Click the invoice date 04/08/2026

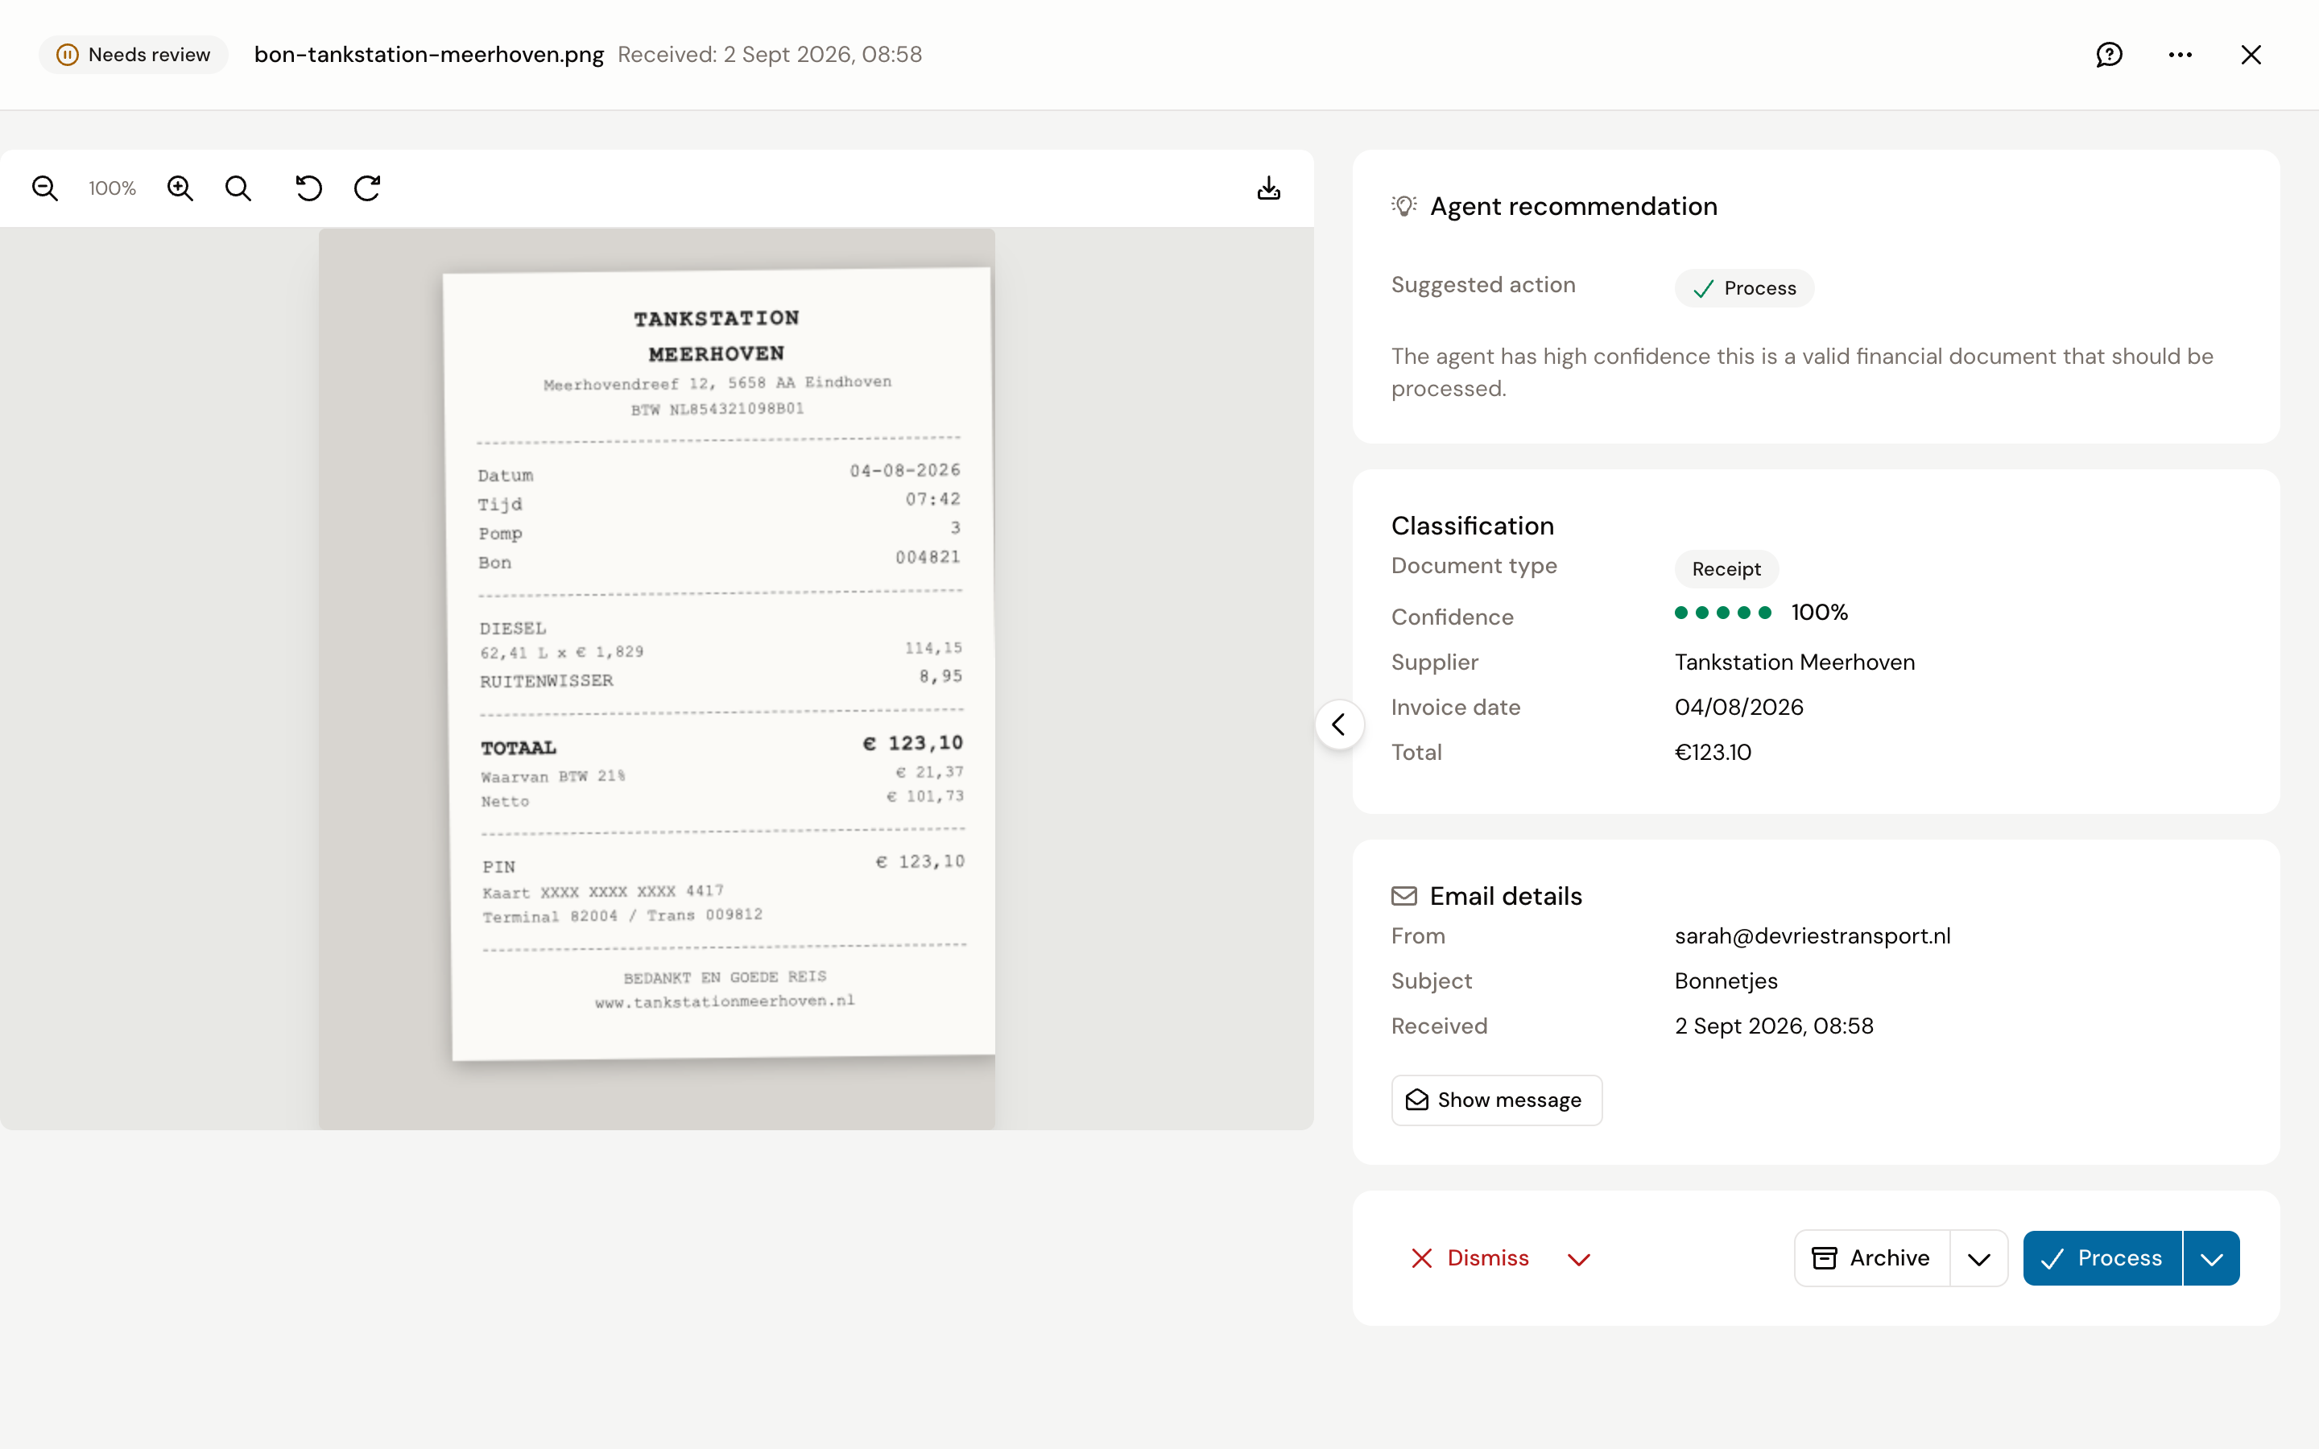click(1738, 708)
